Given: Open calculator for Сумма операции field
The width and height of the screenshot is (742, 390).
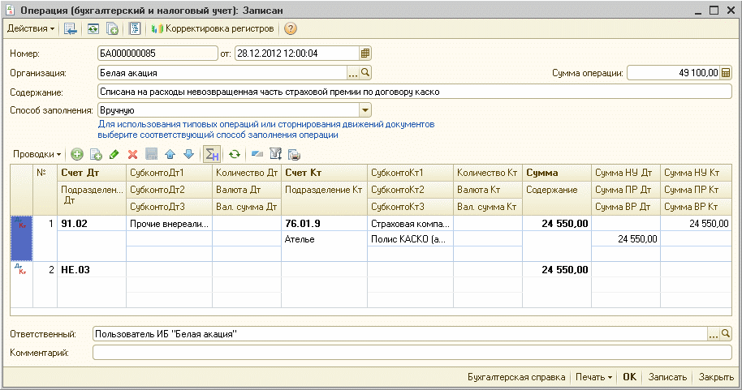Looking at the screenshot, I should (727, 73).
